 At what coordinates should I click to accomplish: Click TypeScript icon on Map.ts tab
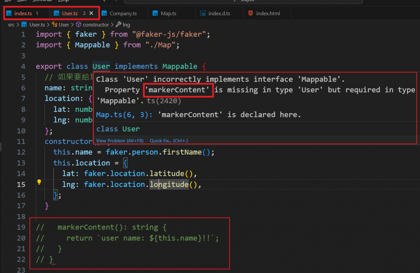pos(155,14)
